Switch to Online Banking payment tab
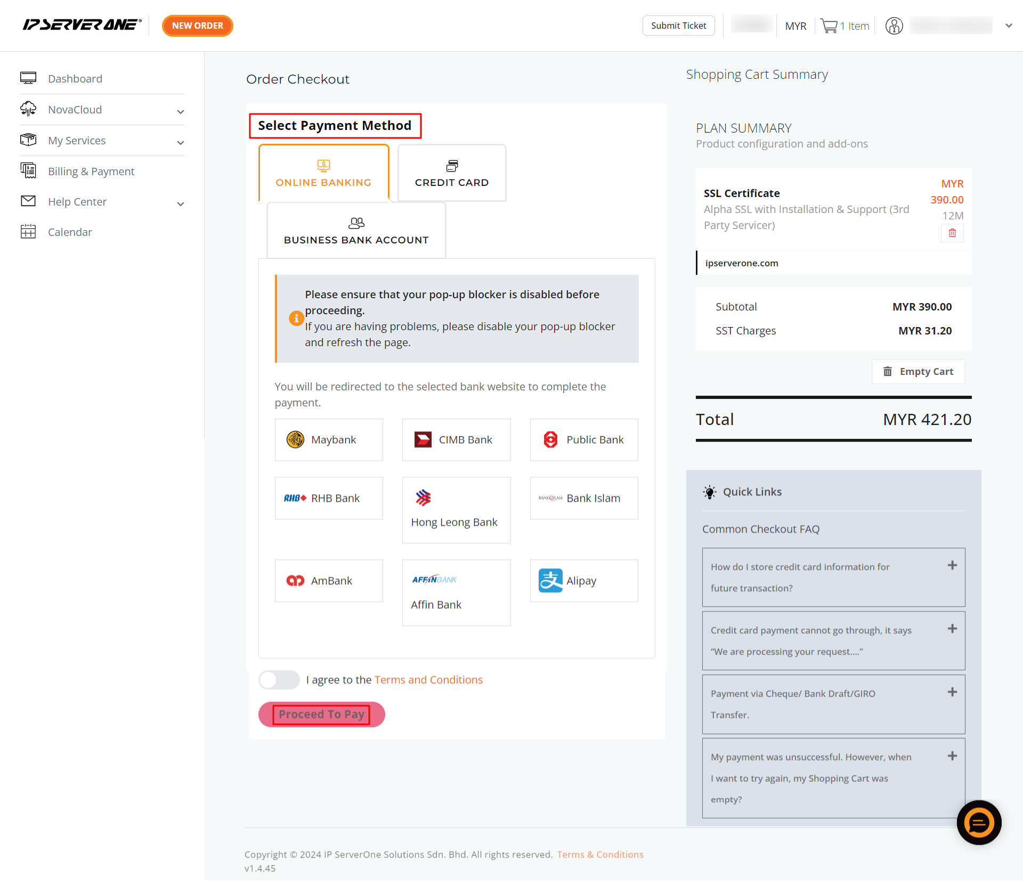This screenshot has height=882, width=1023. click(x=324, y=173)
